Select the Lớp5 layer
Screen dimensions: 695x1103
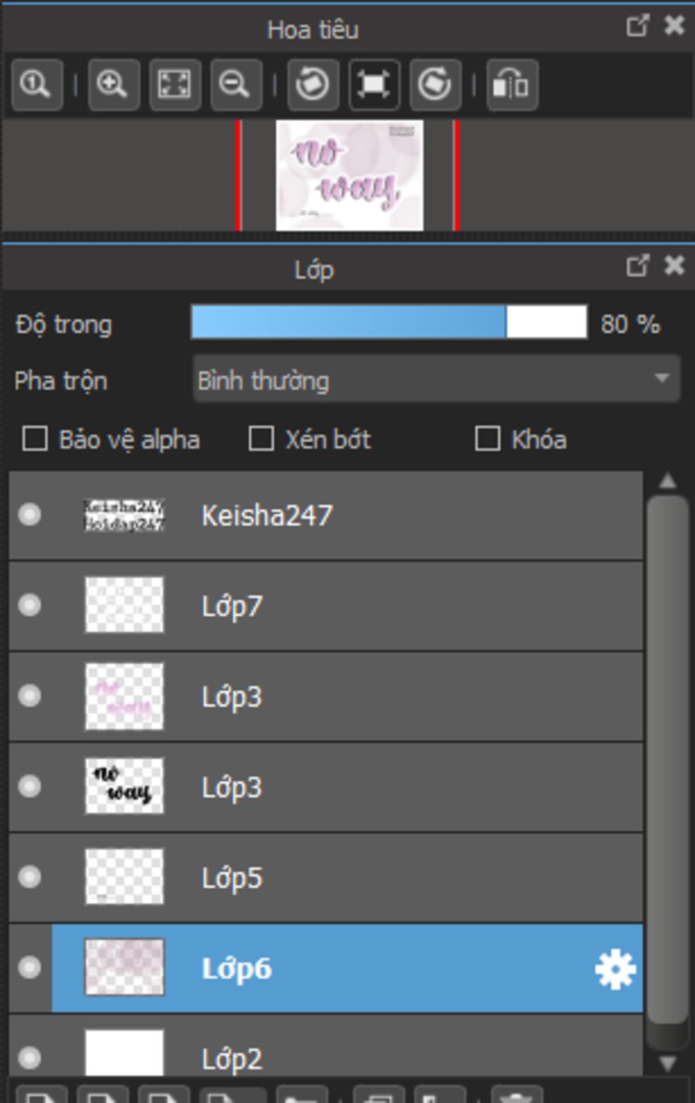click(x=339, y=878)
